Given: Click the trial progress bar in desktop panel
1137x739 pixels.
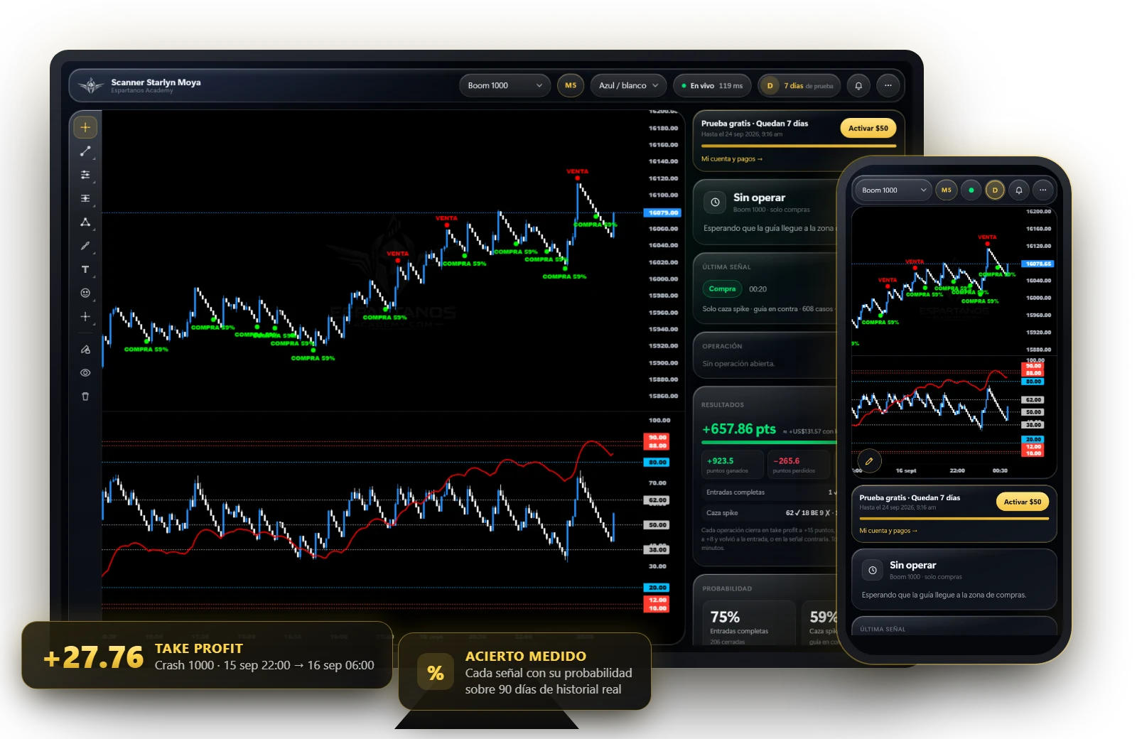Looking at the screenshot, I should point(799,146).
